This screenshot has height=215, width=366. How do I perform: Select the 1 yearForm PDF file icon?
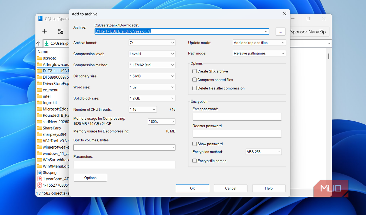[40, 179]
